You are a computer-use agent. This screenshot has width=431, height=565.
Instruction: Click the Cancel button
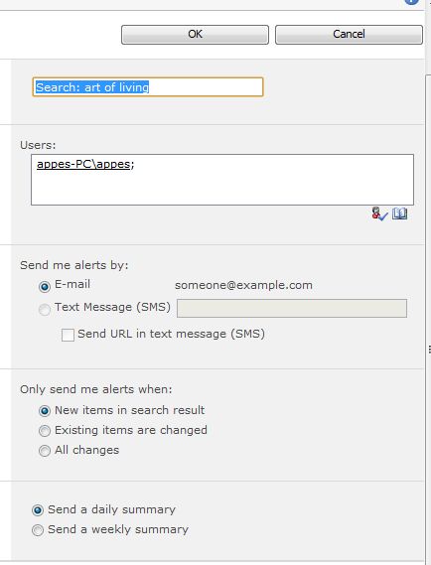point(349,35)
